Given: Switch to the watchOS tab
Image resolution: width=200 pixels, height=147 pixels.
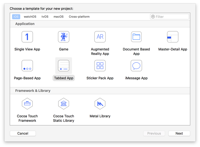Looking at the screenshot, I should pyautogui.click(x=30, y=17).
